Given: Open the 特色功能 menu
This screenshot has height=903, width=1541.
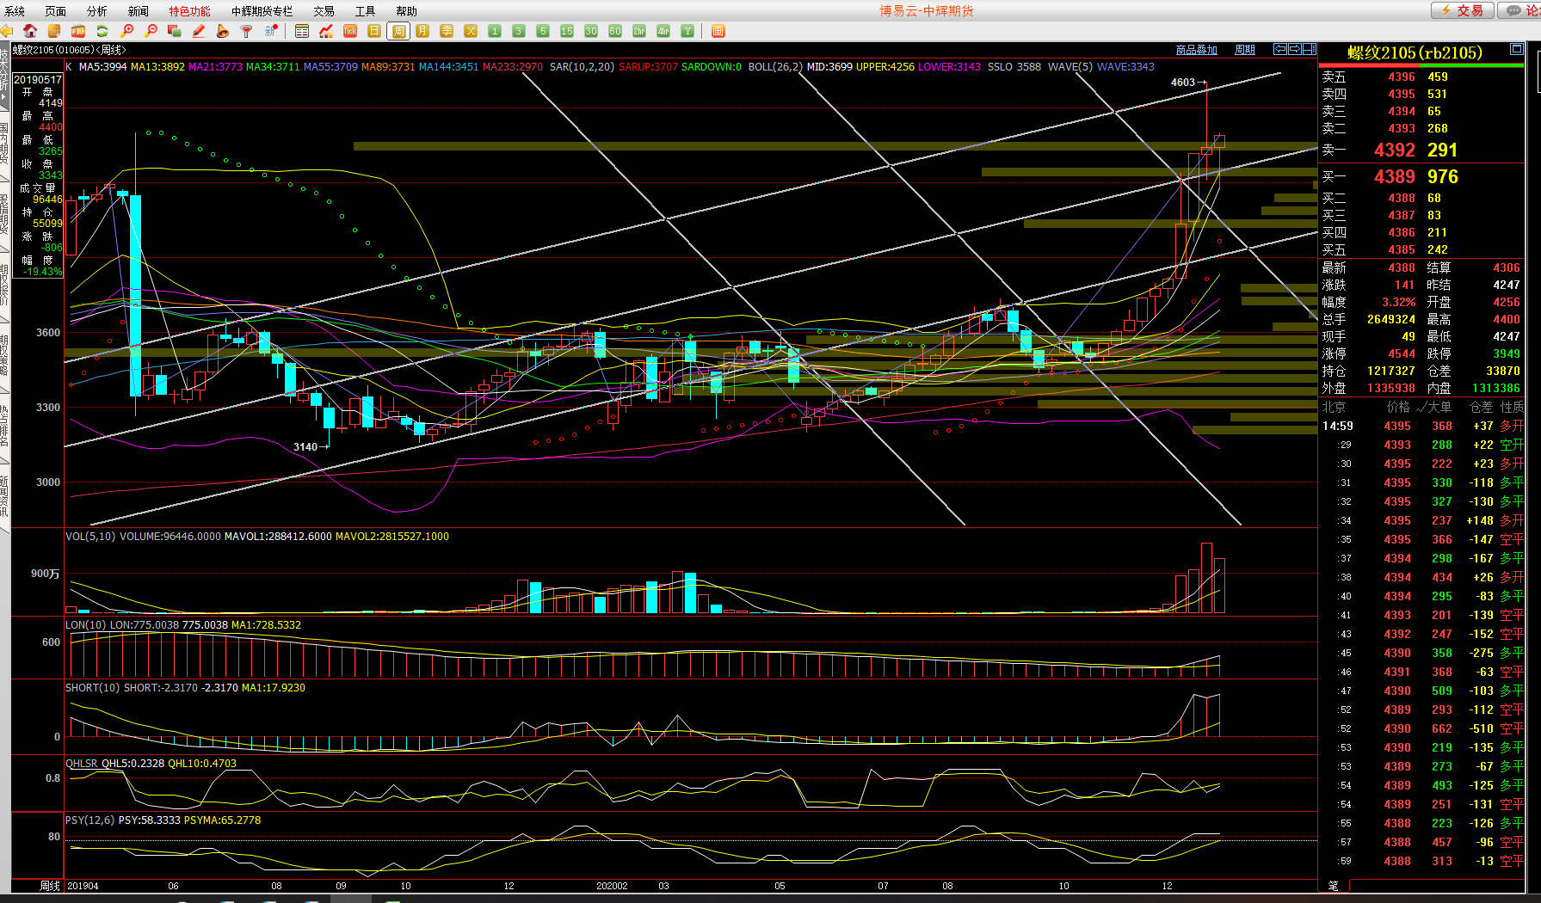Looking at the screenshot, I should coord(189,11).
